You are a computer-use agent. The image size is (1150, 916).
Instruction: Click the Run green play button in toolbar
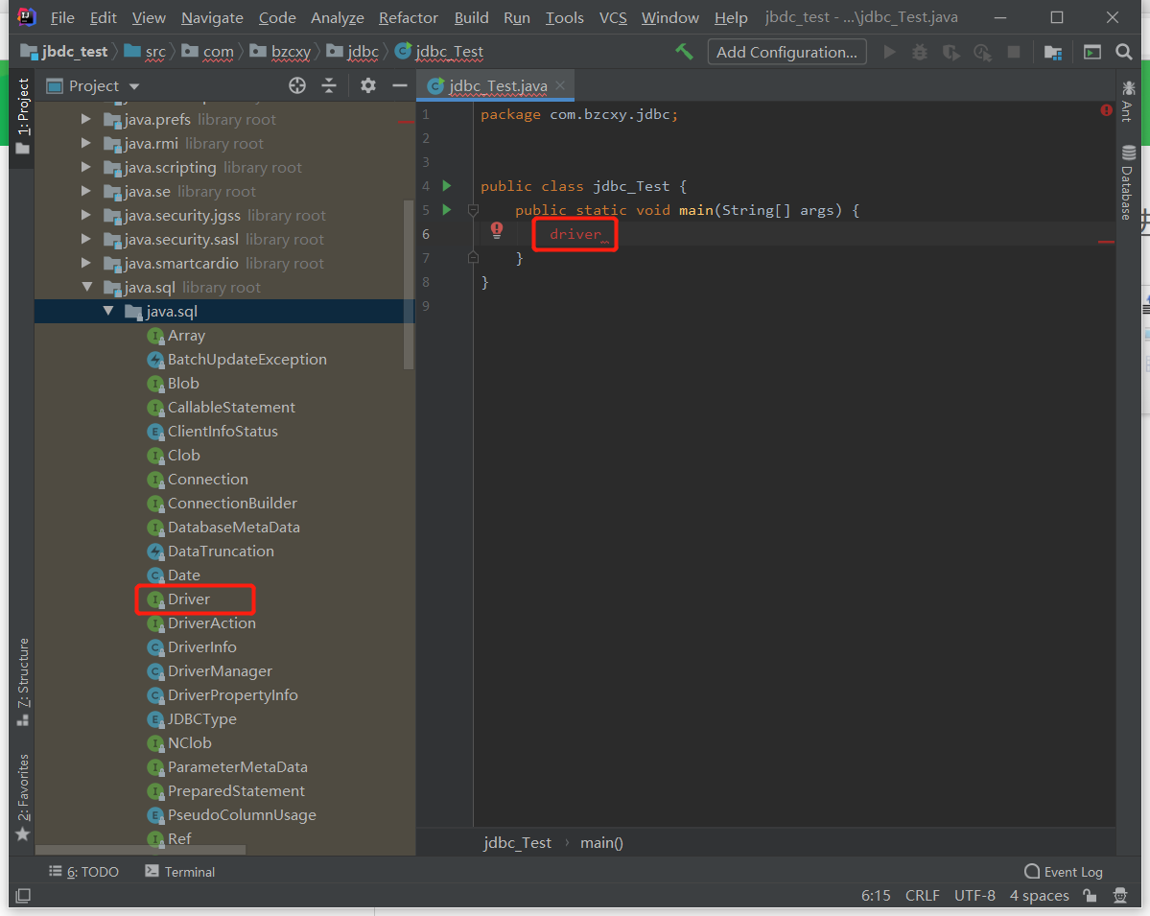[890, 52]
